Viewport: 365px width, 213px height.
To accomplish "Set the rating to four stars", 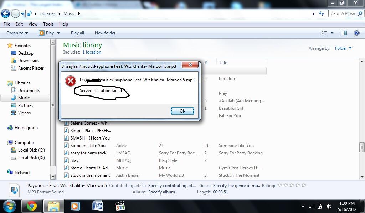I will (x=298, y=185).
